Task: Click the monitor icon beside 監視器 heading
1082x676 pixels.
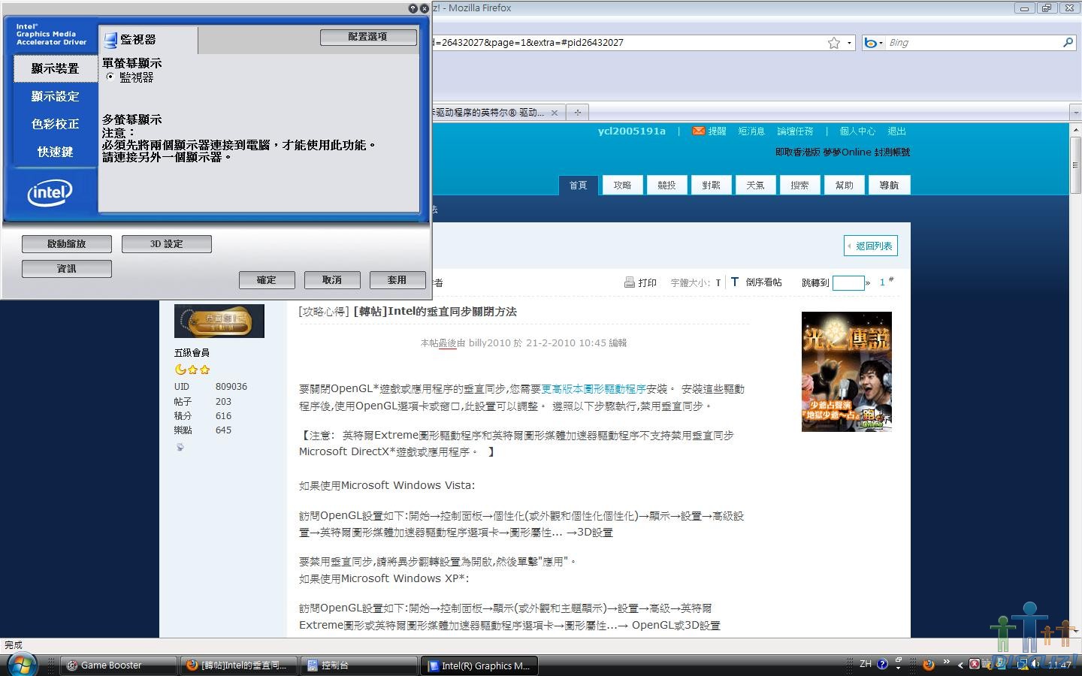Action: (x=110, y=40)
